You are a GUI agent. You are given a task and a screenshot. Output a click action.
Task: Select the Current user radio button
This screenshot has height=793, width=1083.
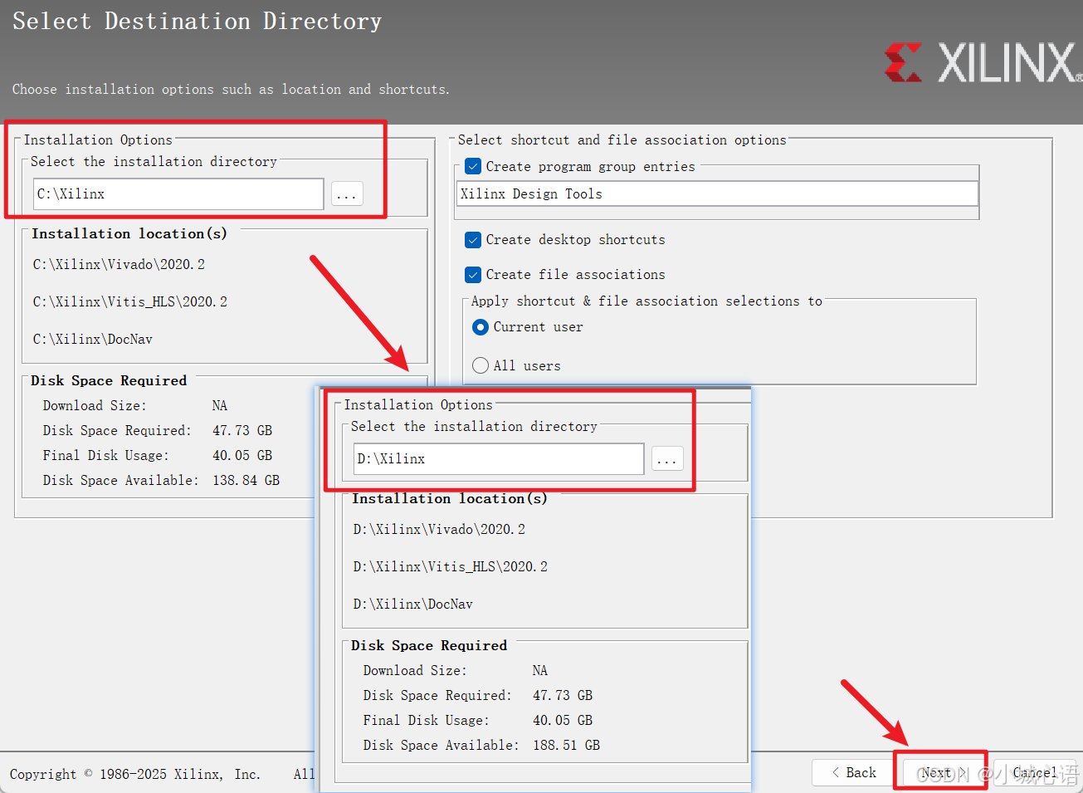coord(480,327)
